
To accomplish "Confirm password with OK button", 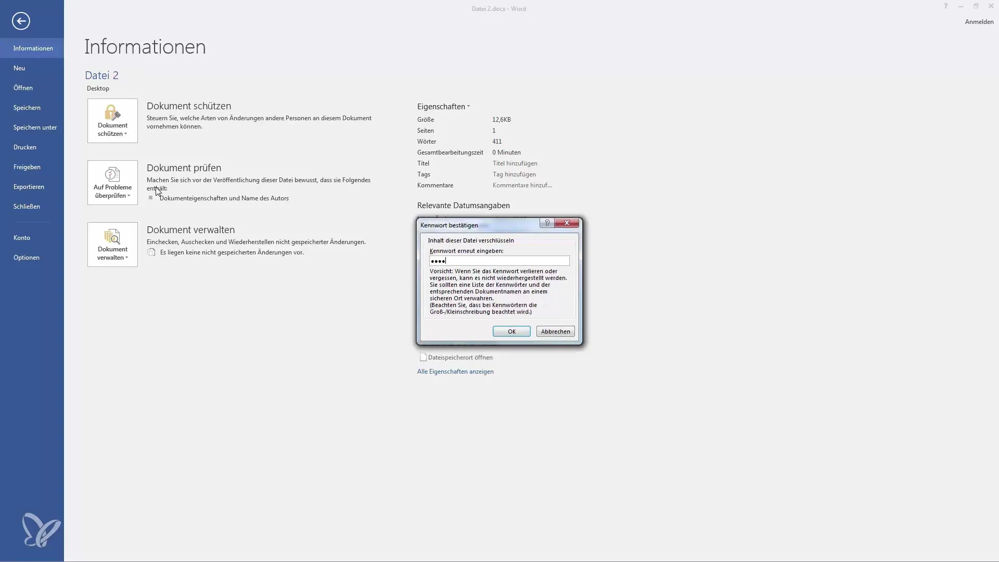I will click(x=511, y=331).
